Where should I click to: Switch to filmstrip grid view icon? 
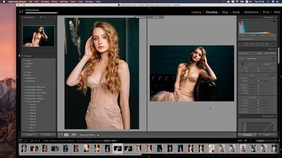(32, 141)
